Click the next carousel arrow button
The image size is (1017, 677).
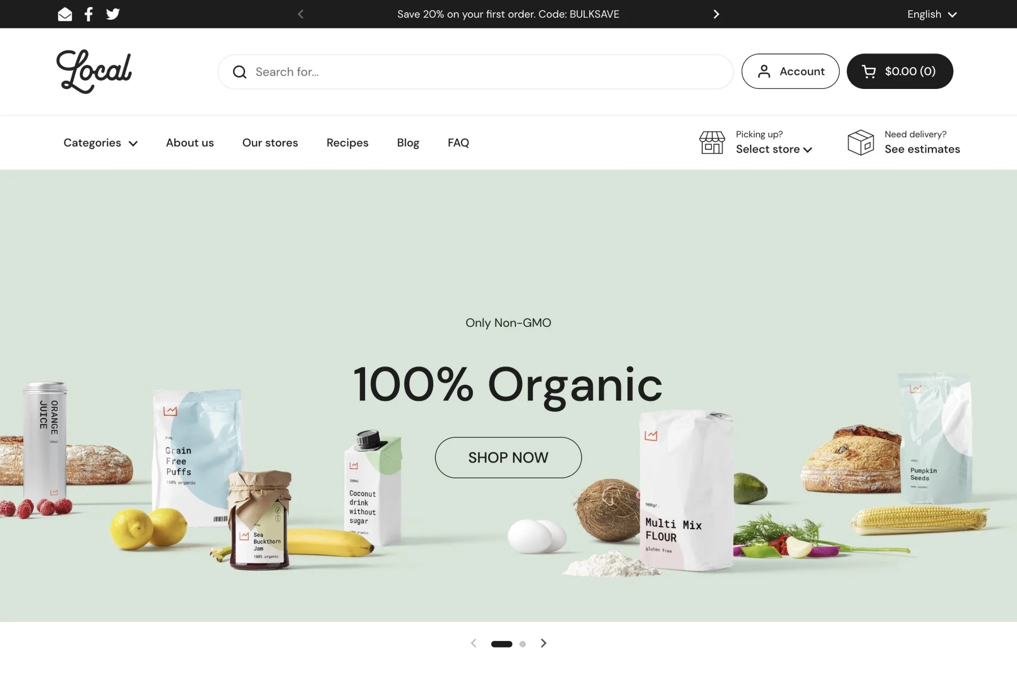543,643
